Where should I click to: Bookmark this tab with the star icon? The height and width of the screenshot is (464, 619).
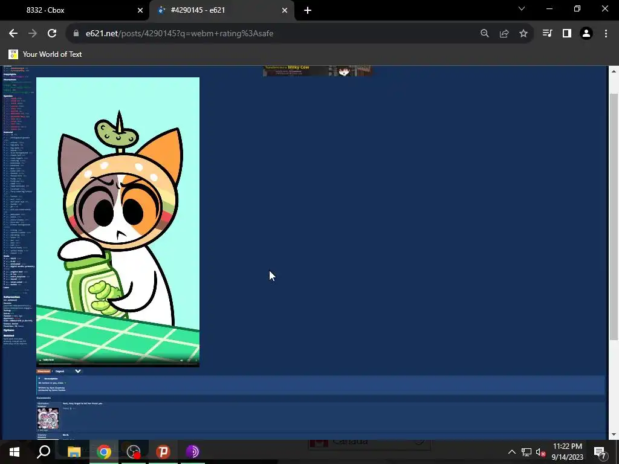tap(523, 34)
